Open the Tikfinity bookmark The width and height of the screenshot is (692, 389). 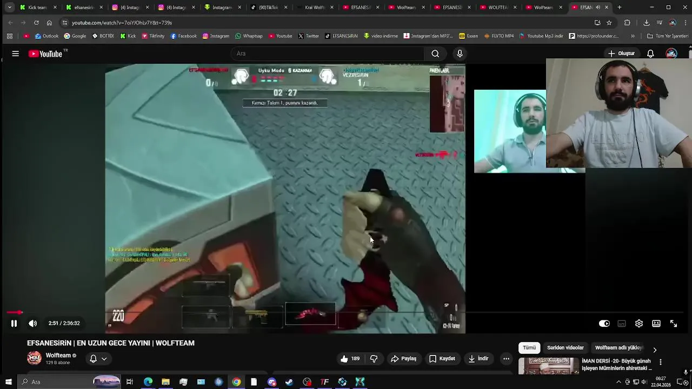[x=153, y=36]
